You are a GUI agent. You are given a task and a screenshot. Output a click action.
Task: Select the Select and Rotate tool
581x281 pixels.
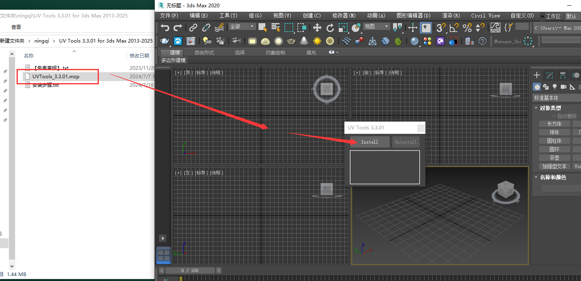point(329,28)
